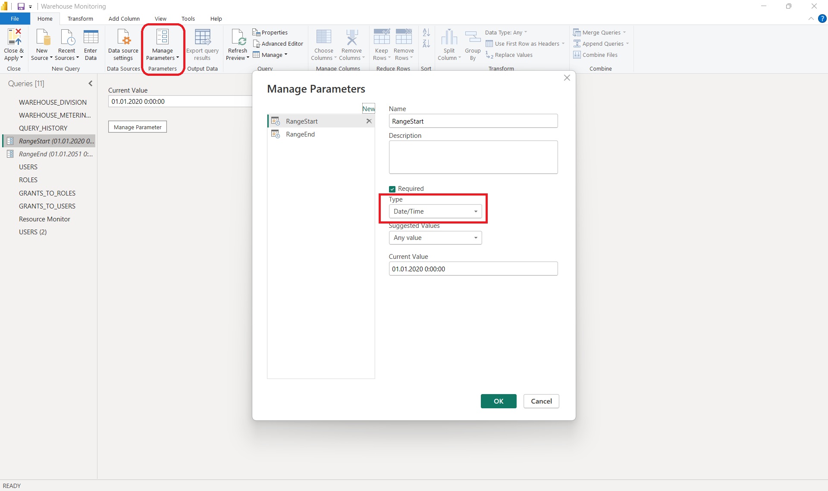This screenshot has height=491, width=828.
Task: Click the Refresh Preview icon
Action: click(238, 37)
